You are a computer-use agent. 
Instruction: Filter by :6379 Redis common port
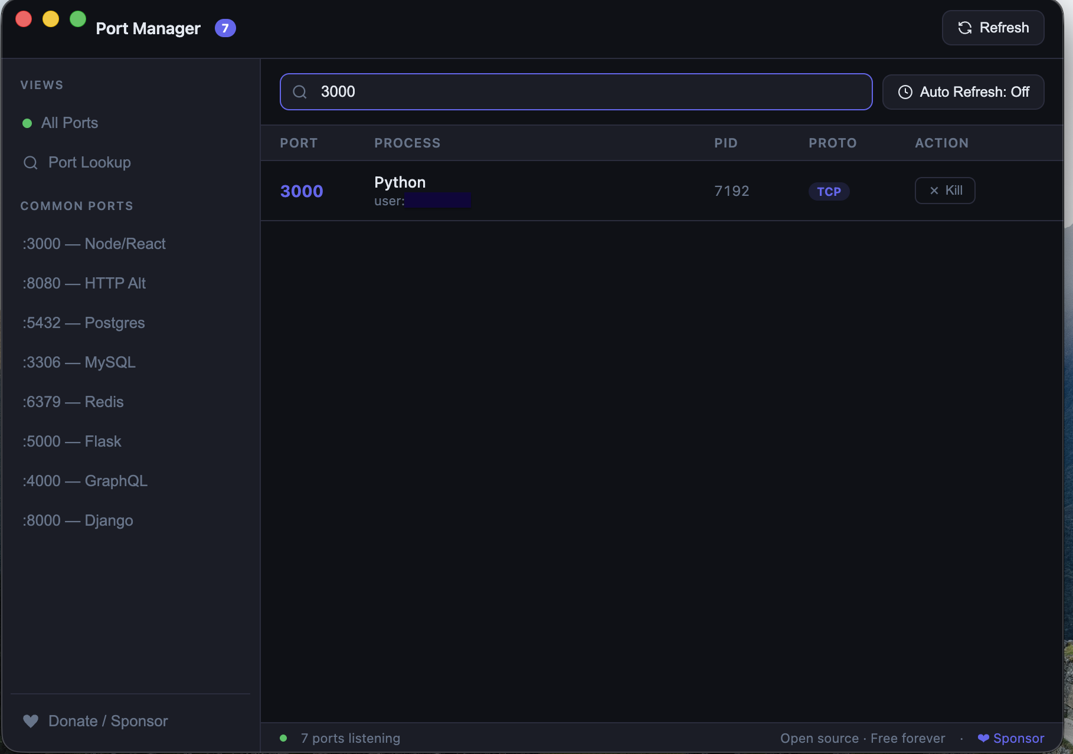[73, 401]
